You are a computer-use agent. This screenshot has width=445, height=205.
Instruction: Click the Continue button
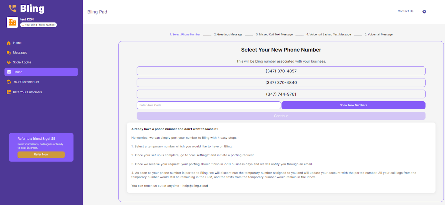click(281, 116)
